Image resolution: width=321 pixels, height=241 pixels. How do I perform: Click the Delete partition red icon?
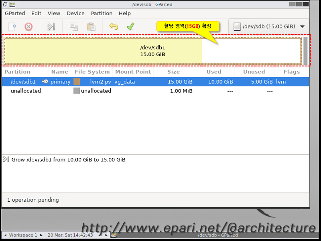point(28,27)
